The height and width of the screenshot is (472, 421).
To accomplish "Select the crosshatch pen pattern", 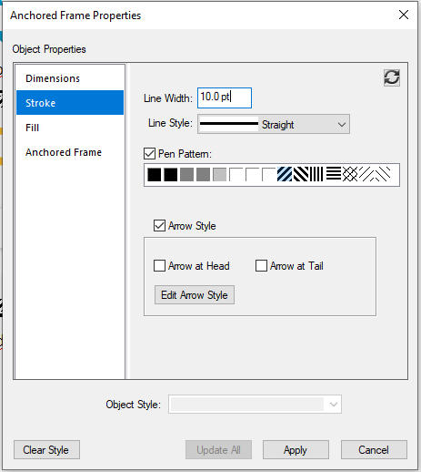I will (x=350, y=174).
